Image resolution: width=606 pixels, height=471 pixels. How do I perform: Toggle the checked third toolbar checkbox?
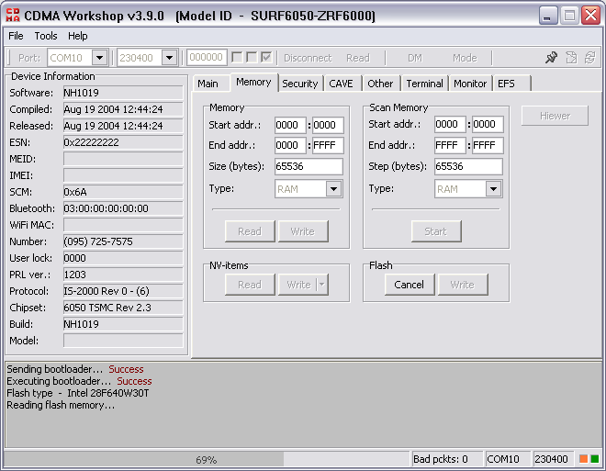pyautogui.click(x=266, y=58)
